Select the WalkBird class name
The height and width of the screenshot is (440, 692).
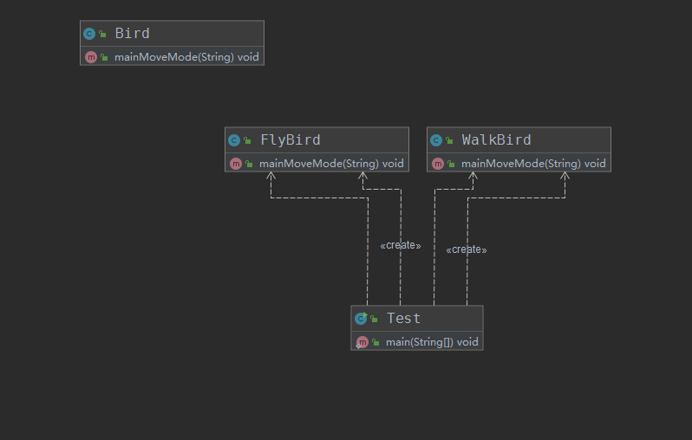point(497,140)
